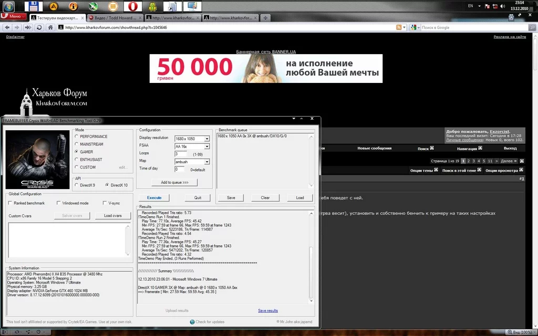
Task: Click the Check for updates globe icon
Action: [192, 322]
